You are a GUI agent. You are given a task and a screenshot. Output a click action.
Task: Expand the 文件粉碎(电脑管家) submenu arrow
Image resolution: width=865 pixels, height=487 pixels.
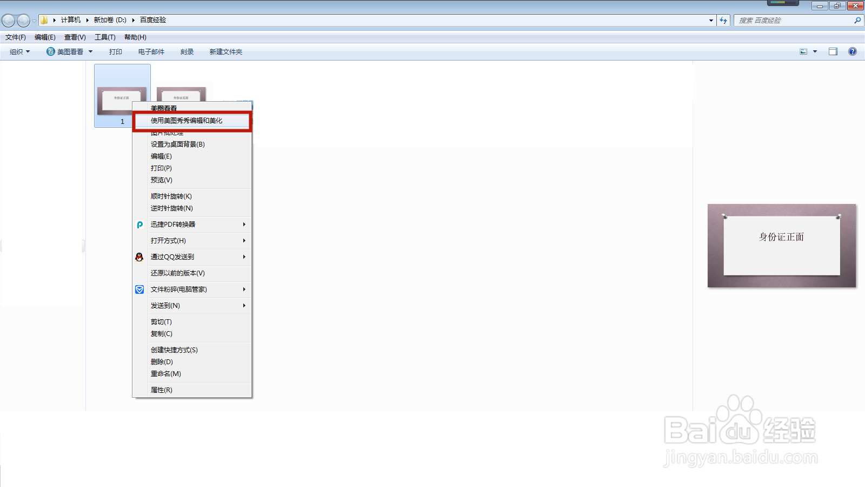click(244, 289)
